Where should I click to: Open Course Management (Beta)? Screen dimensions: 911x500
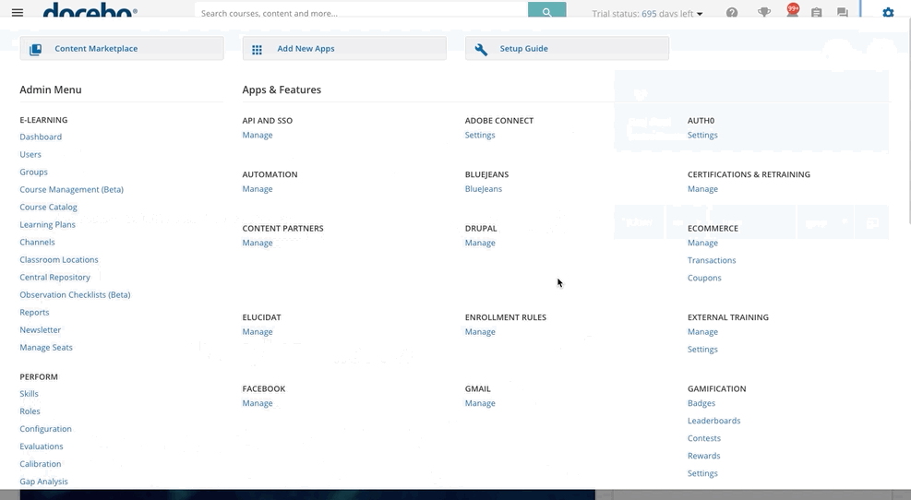pyautogui.click(x=71, y=189)
